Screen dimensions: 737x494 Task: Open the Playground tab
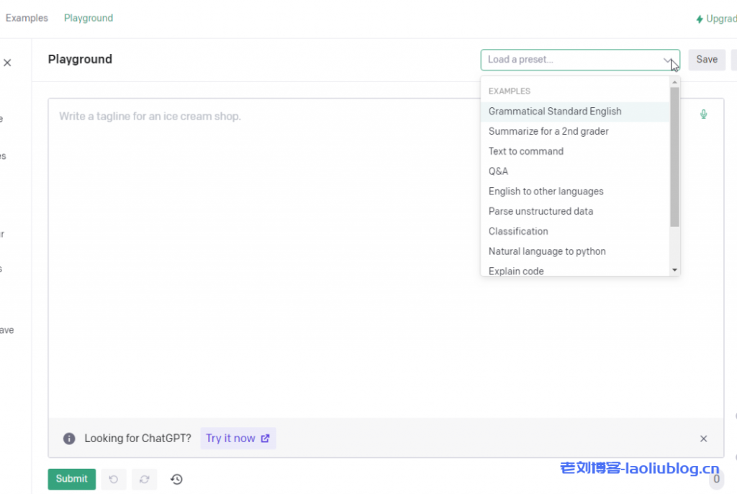point(88,18)
